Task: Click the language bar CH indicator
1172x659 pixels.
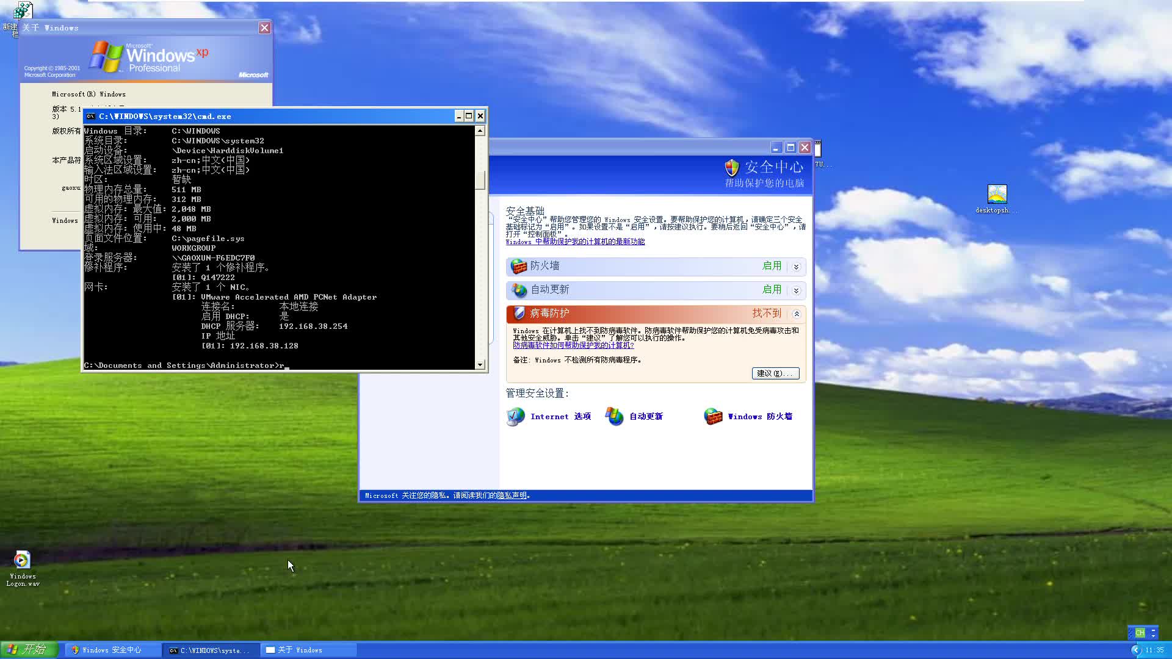Action: pos(1140,633)
